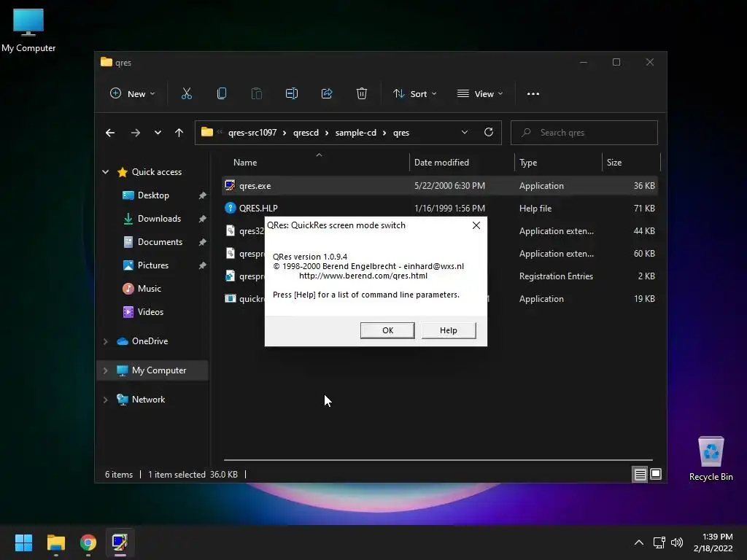Click the qres-src1097 breadcrumb
The image size is (747, 560).
click(252, 133)
